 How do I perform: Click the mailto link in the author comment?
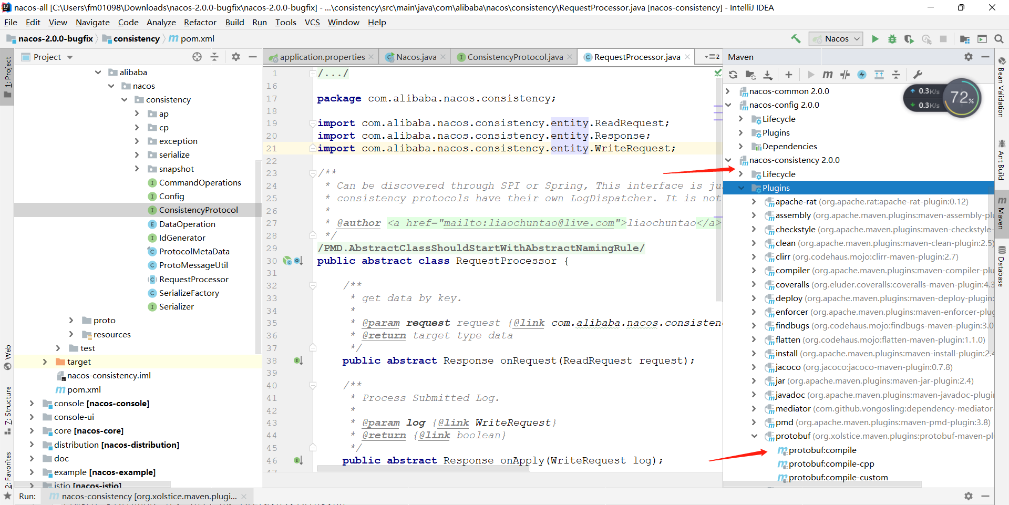coord(529,223)
